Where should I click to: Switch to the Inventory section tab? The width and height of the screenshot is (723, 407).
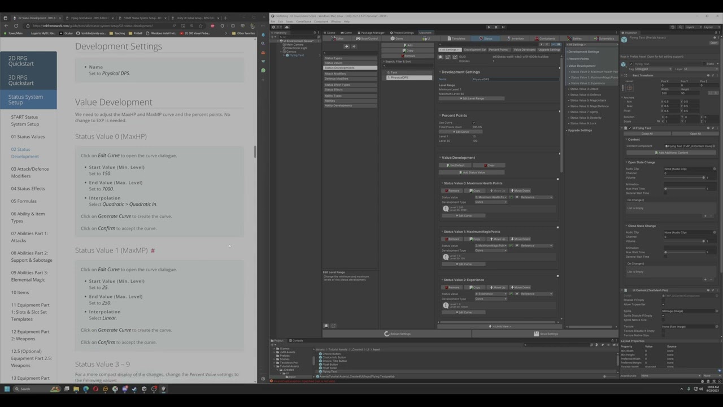[516, 38]
